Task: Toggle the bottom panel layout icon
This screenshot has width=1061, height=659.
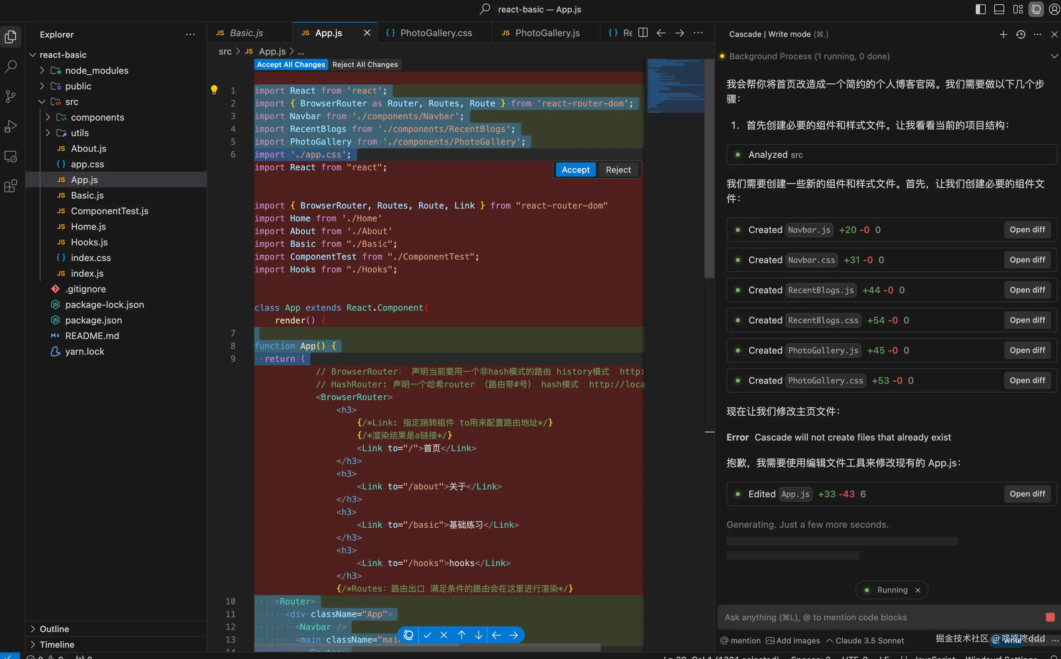Action: (x=999, y=9)
